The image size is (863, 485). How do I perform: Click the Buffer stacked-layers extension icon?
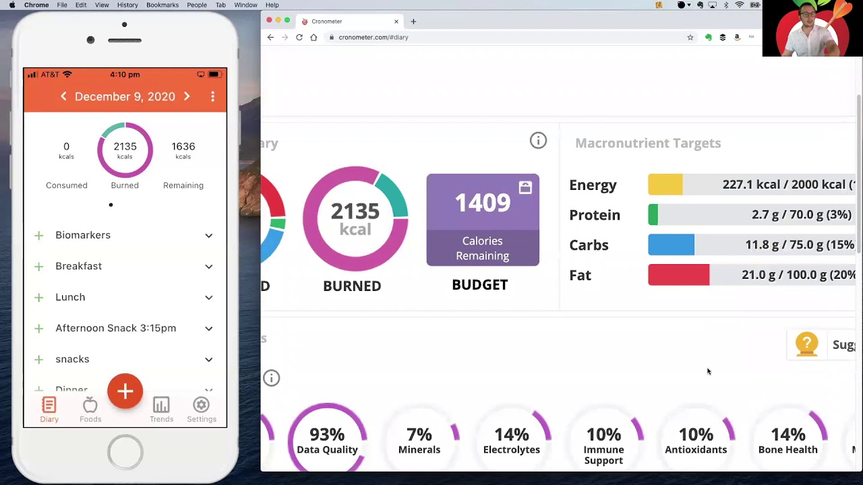coord(723,37)
